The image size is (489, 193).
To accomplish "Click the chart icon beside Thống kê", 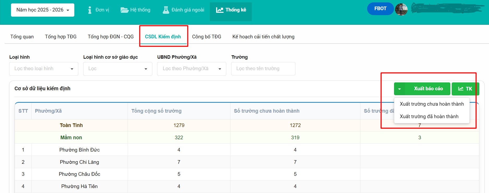I will [x=219, y=10].
